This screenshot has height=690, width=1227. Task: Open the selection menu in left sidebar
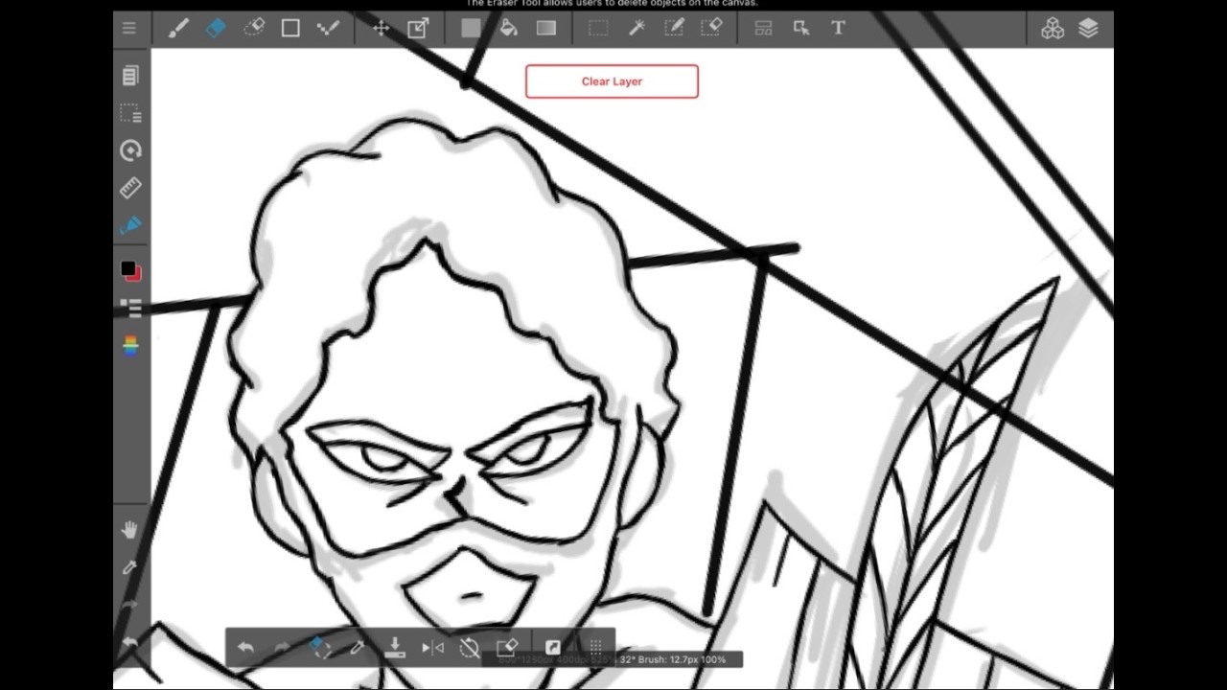[x=130, y=113]
